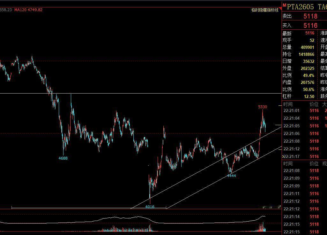Select the 22:21:17 tick row

[x=304, y=156]
